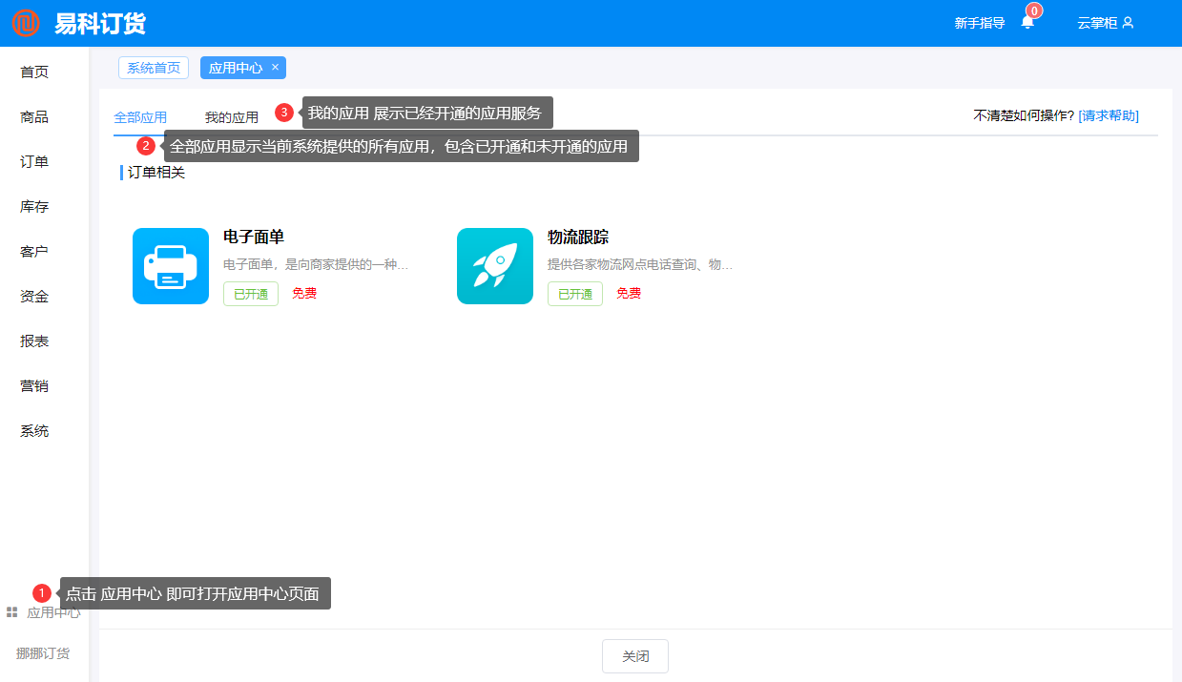This screenshot has height=682, width=1182.
Task: Open the 订单 sidebar menu
Action: (x=34, y=162)
